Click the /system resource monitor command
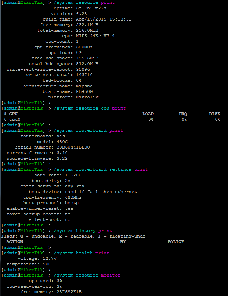228x296 pixels. click(x=87, y=275)
